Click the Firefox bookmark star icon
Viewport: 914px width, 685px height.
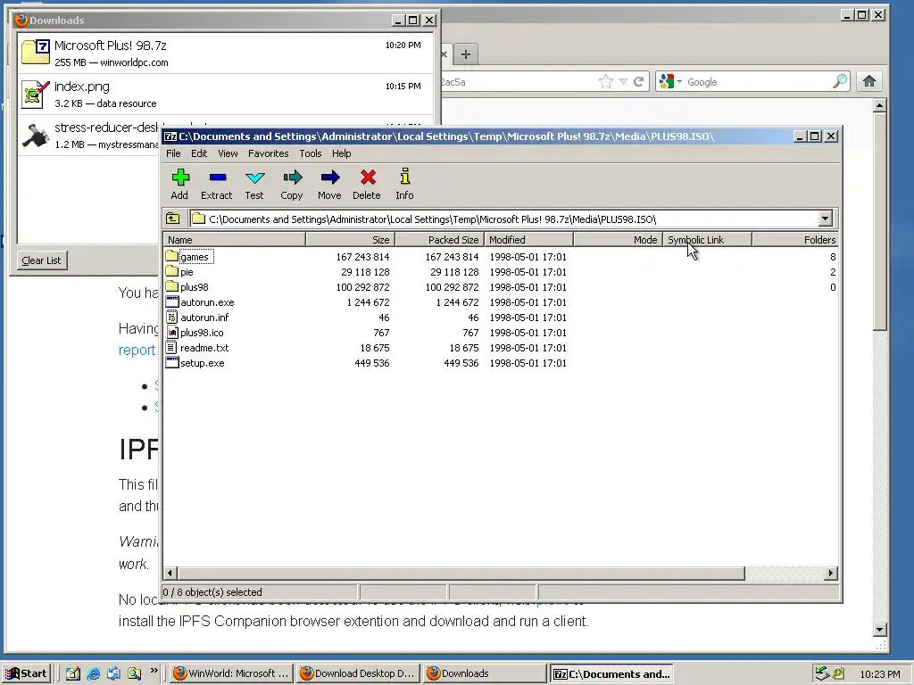[x=606, y=81]
